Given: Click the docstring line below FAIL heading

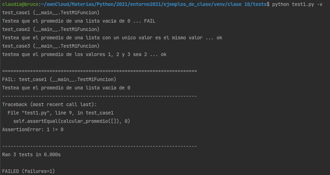Looking at the screenshot, I should tap(66, 88).
